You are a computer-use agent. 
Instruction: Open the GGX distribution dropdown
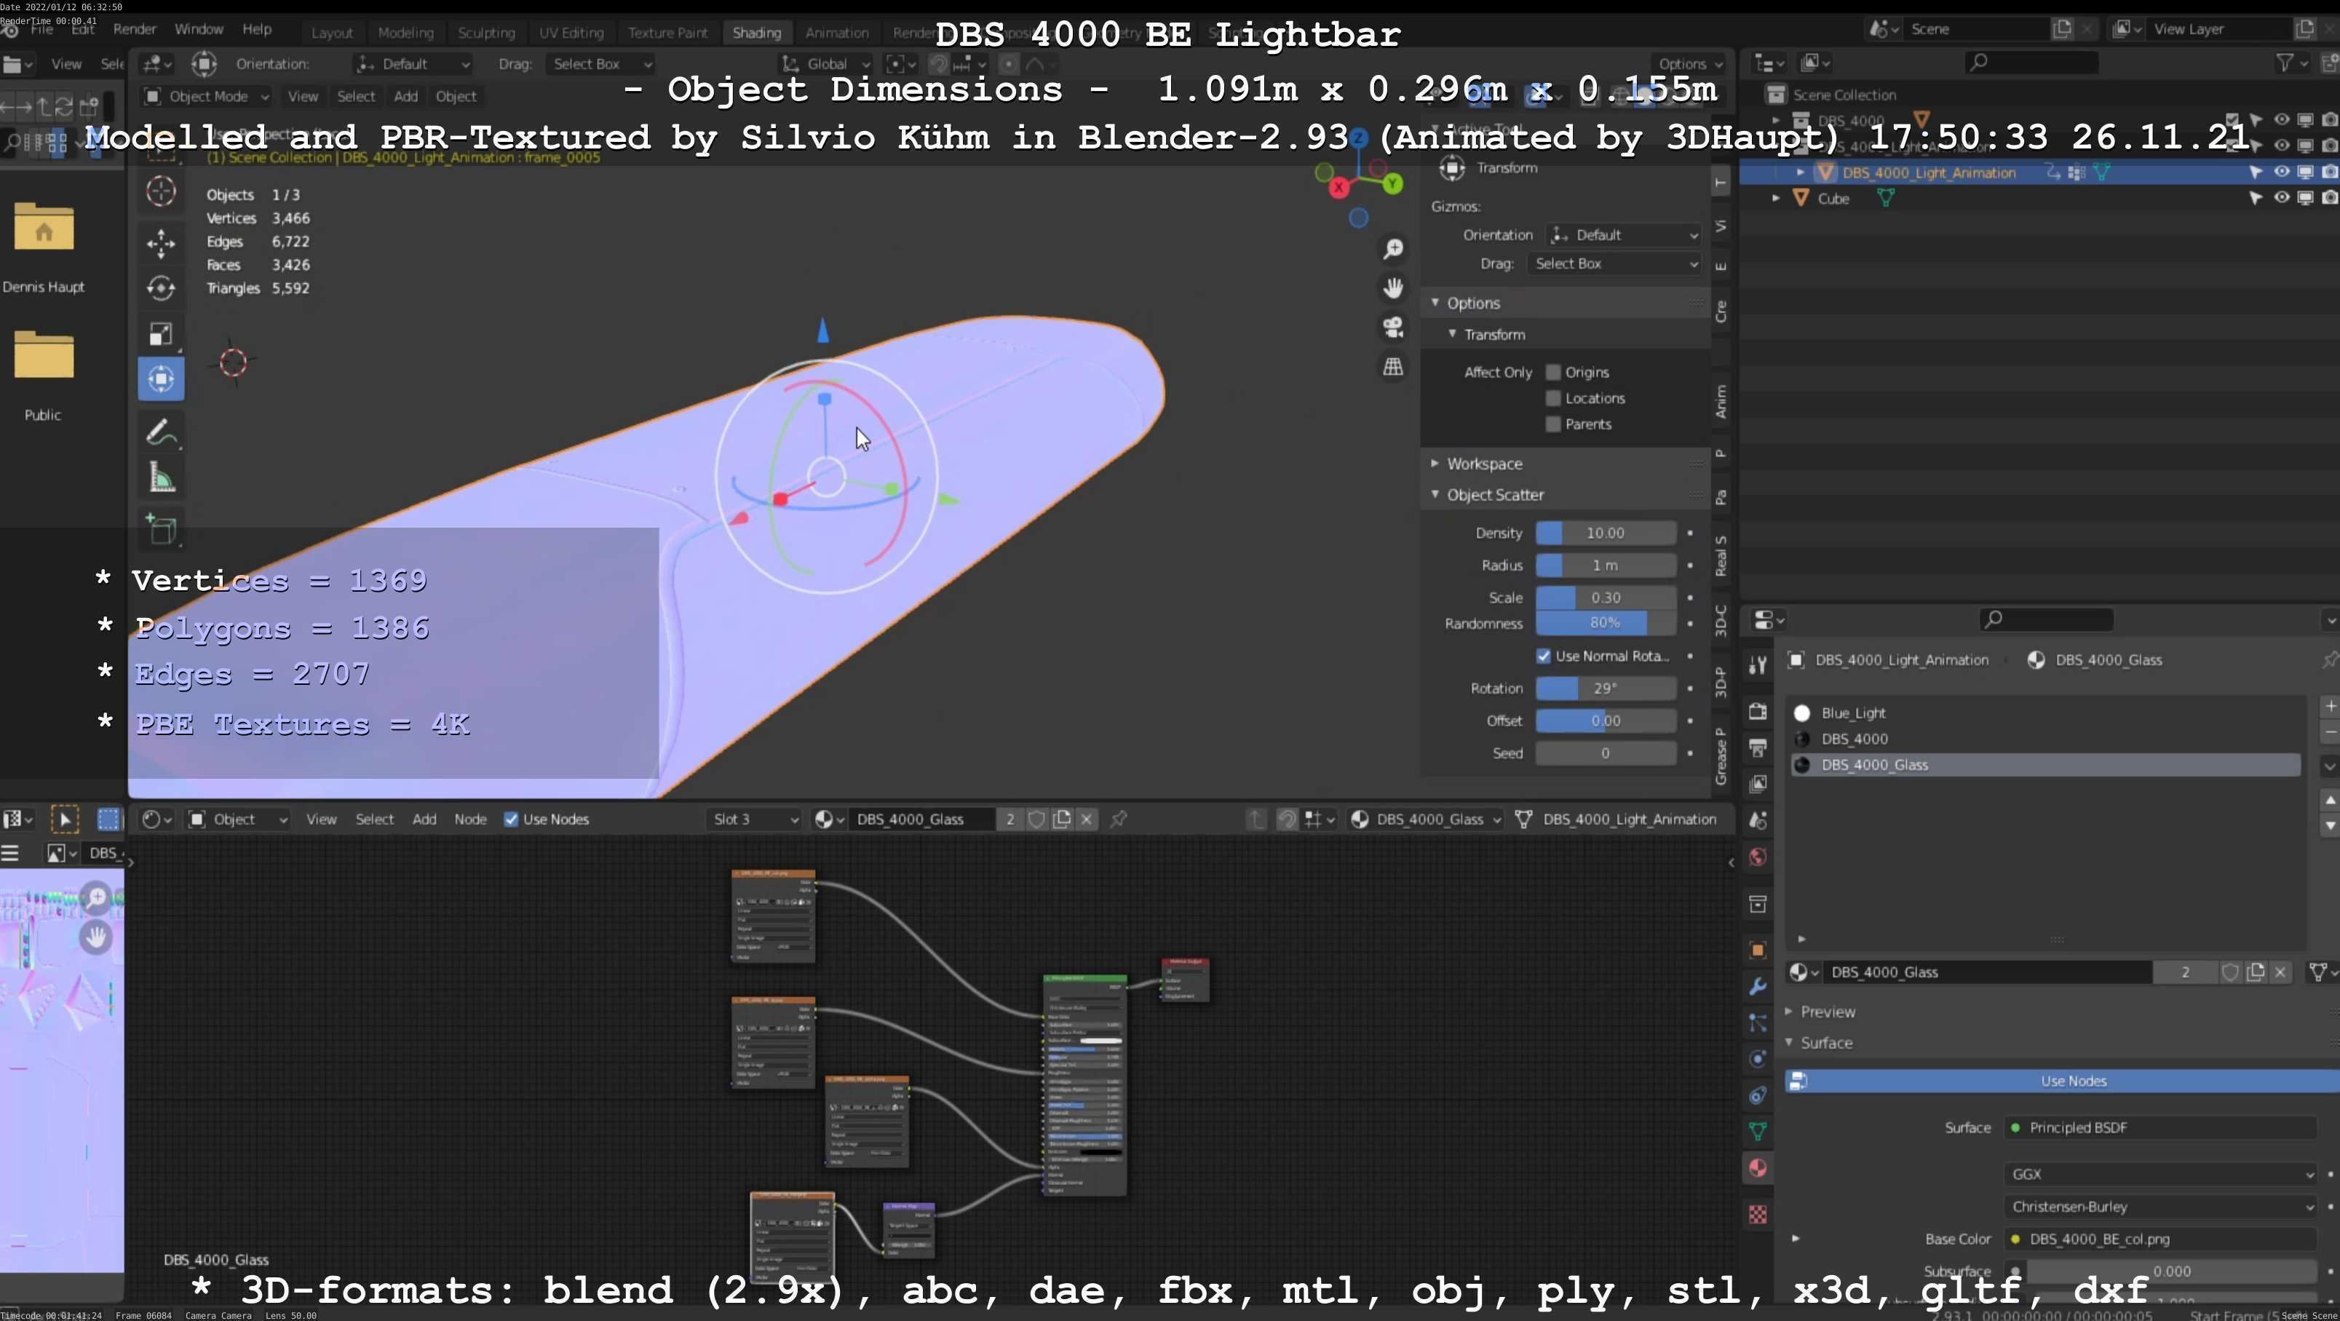tap(2162, 1175)
